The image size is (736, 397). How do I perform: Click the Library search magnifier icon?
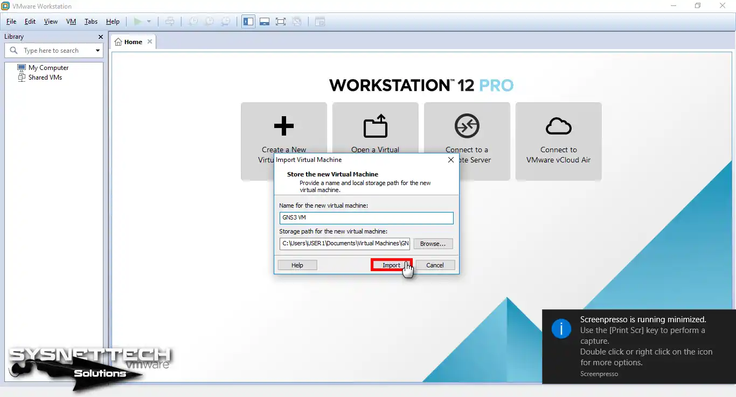(14, 51)
